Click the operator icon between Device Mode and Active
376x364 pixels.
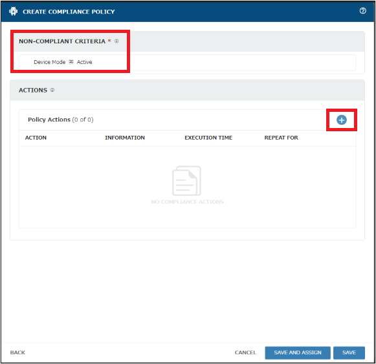pos(71,62)
